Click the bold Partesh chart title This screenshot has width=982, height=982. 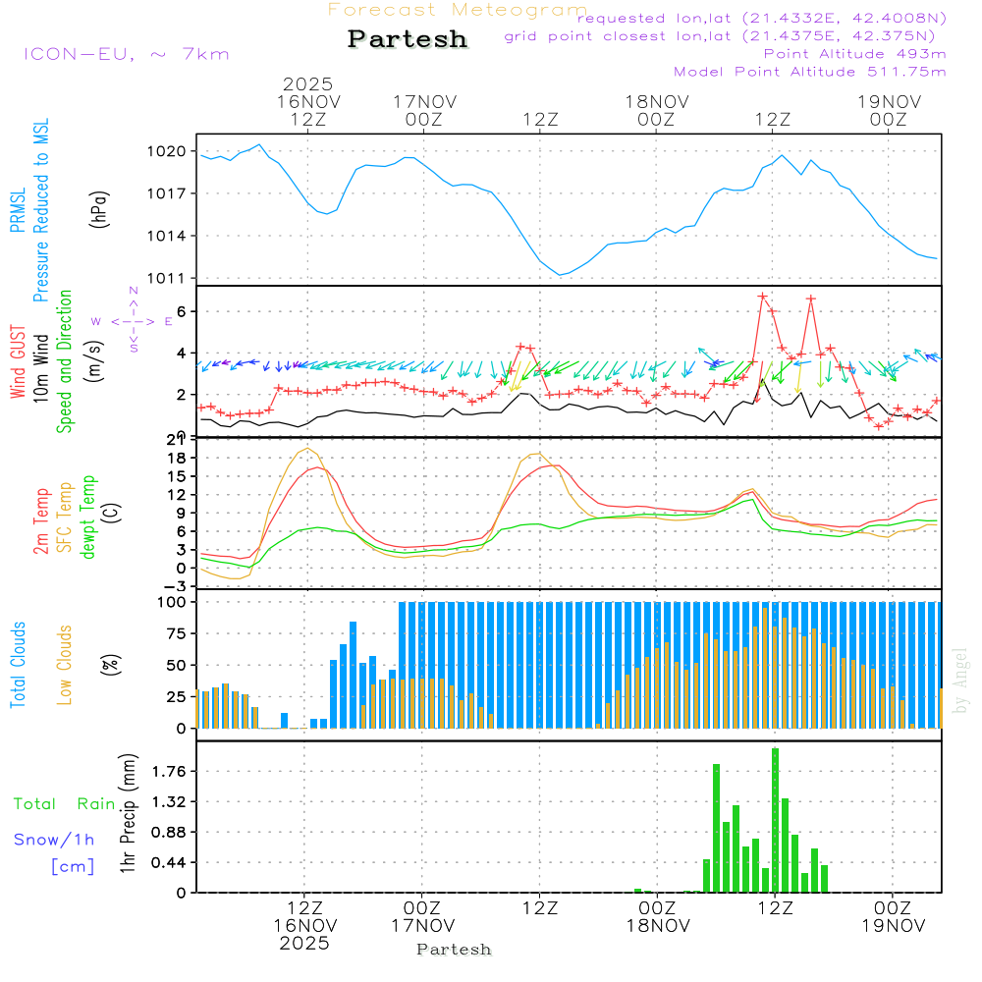(x=408, y=39)
